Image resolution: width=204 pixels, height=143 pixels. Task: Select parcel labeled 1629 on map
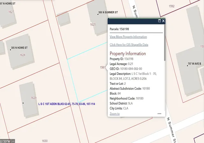[x=33, y=98]
